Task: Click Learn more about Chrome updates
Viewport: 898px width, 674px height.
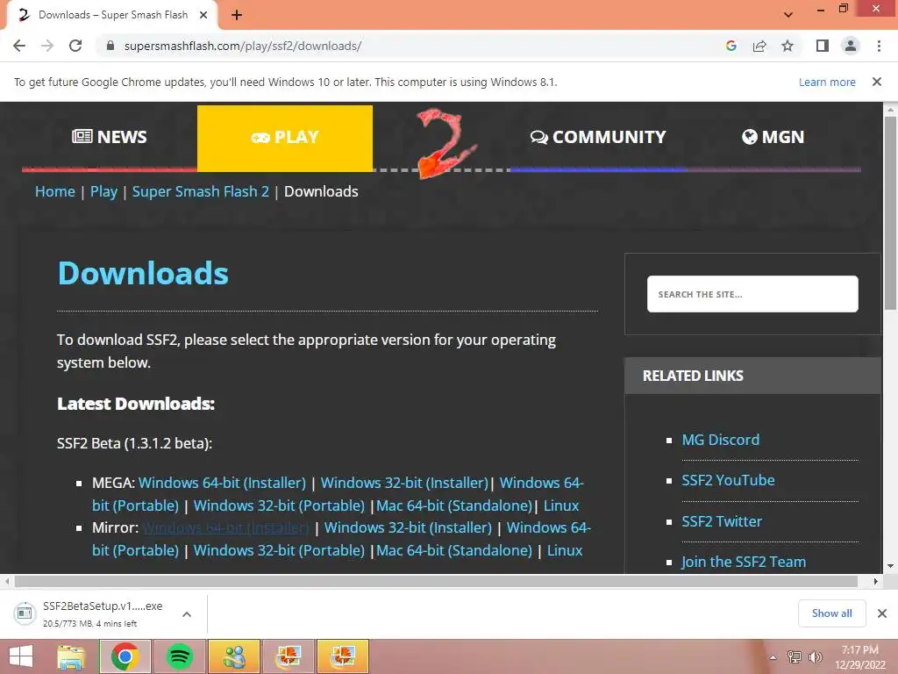Action: pyautogui.click(x=827, y=82)
